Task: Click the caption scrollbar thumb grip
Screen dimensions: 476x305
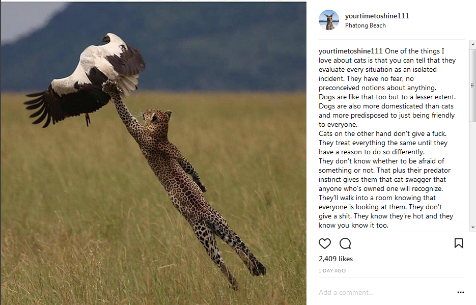Action: click(472, 86)
